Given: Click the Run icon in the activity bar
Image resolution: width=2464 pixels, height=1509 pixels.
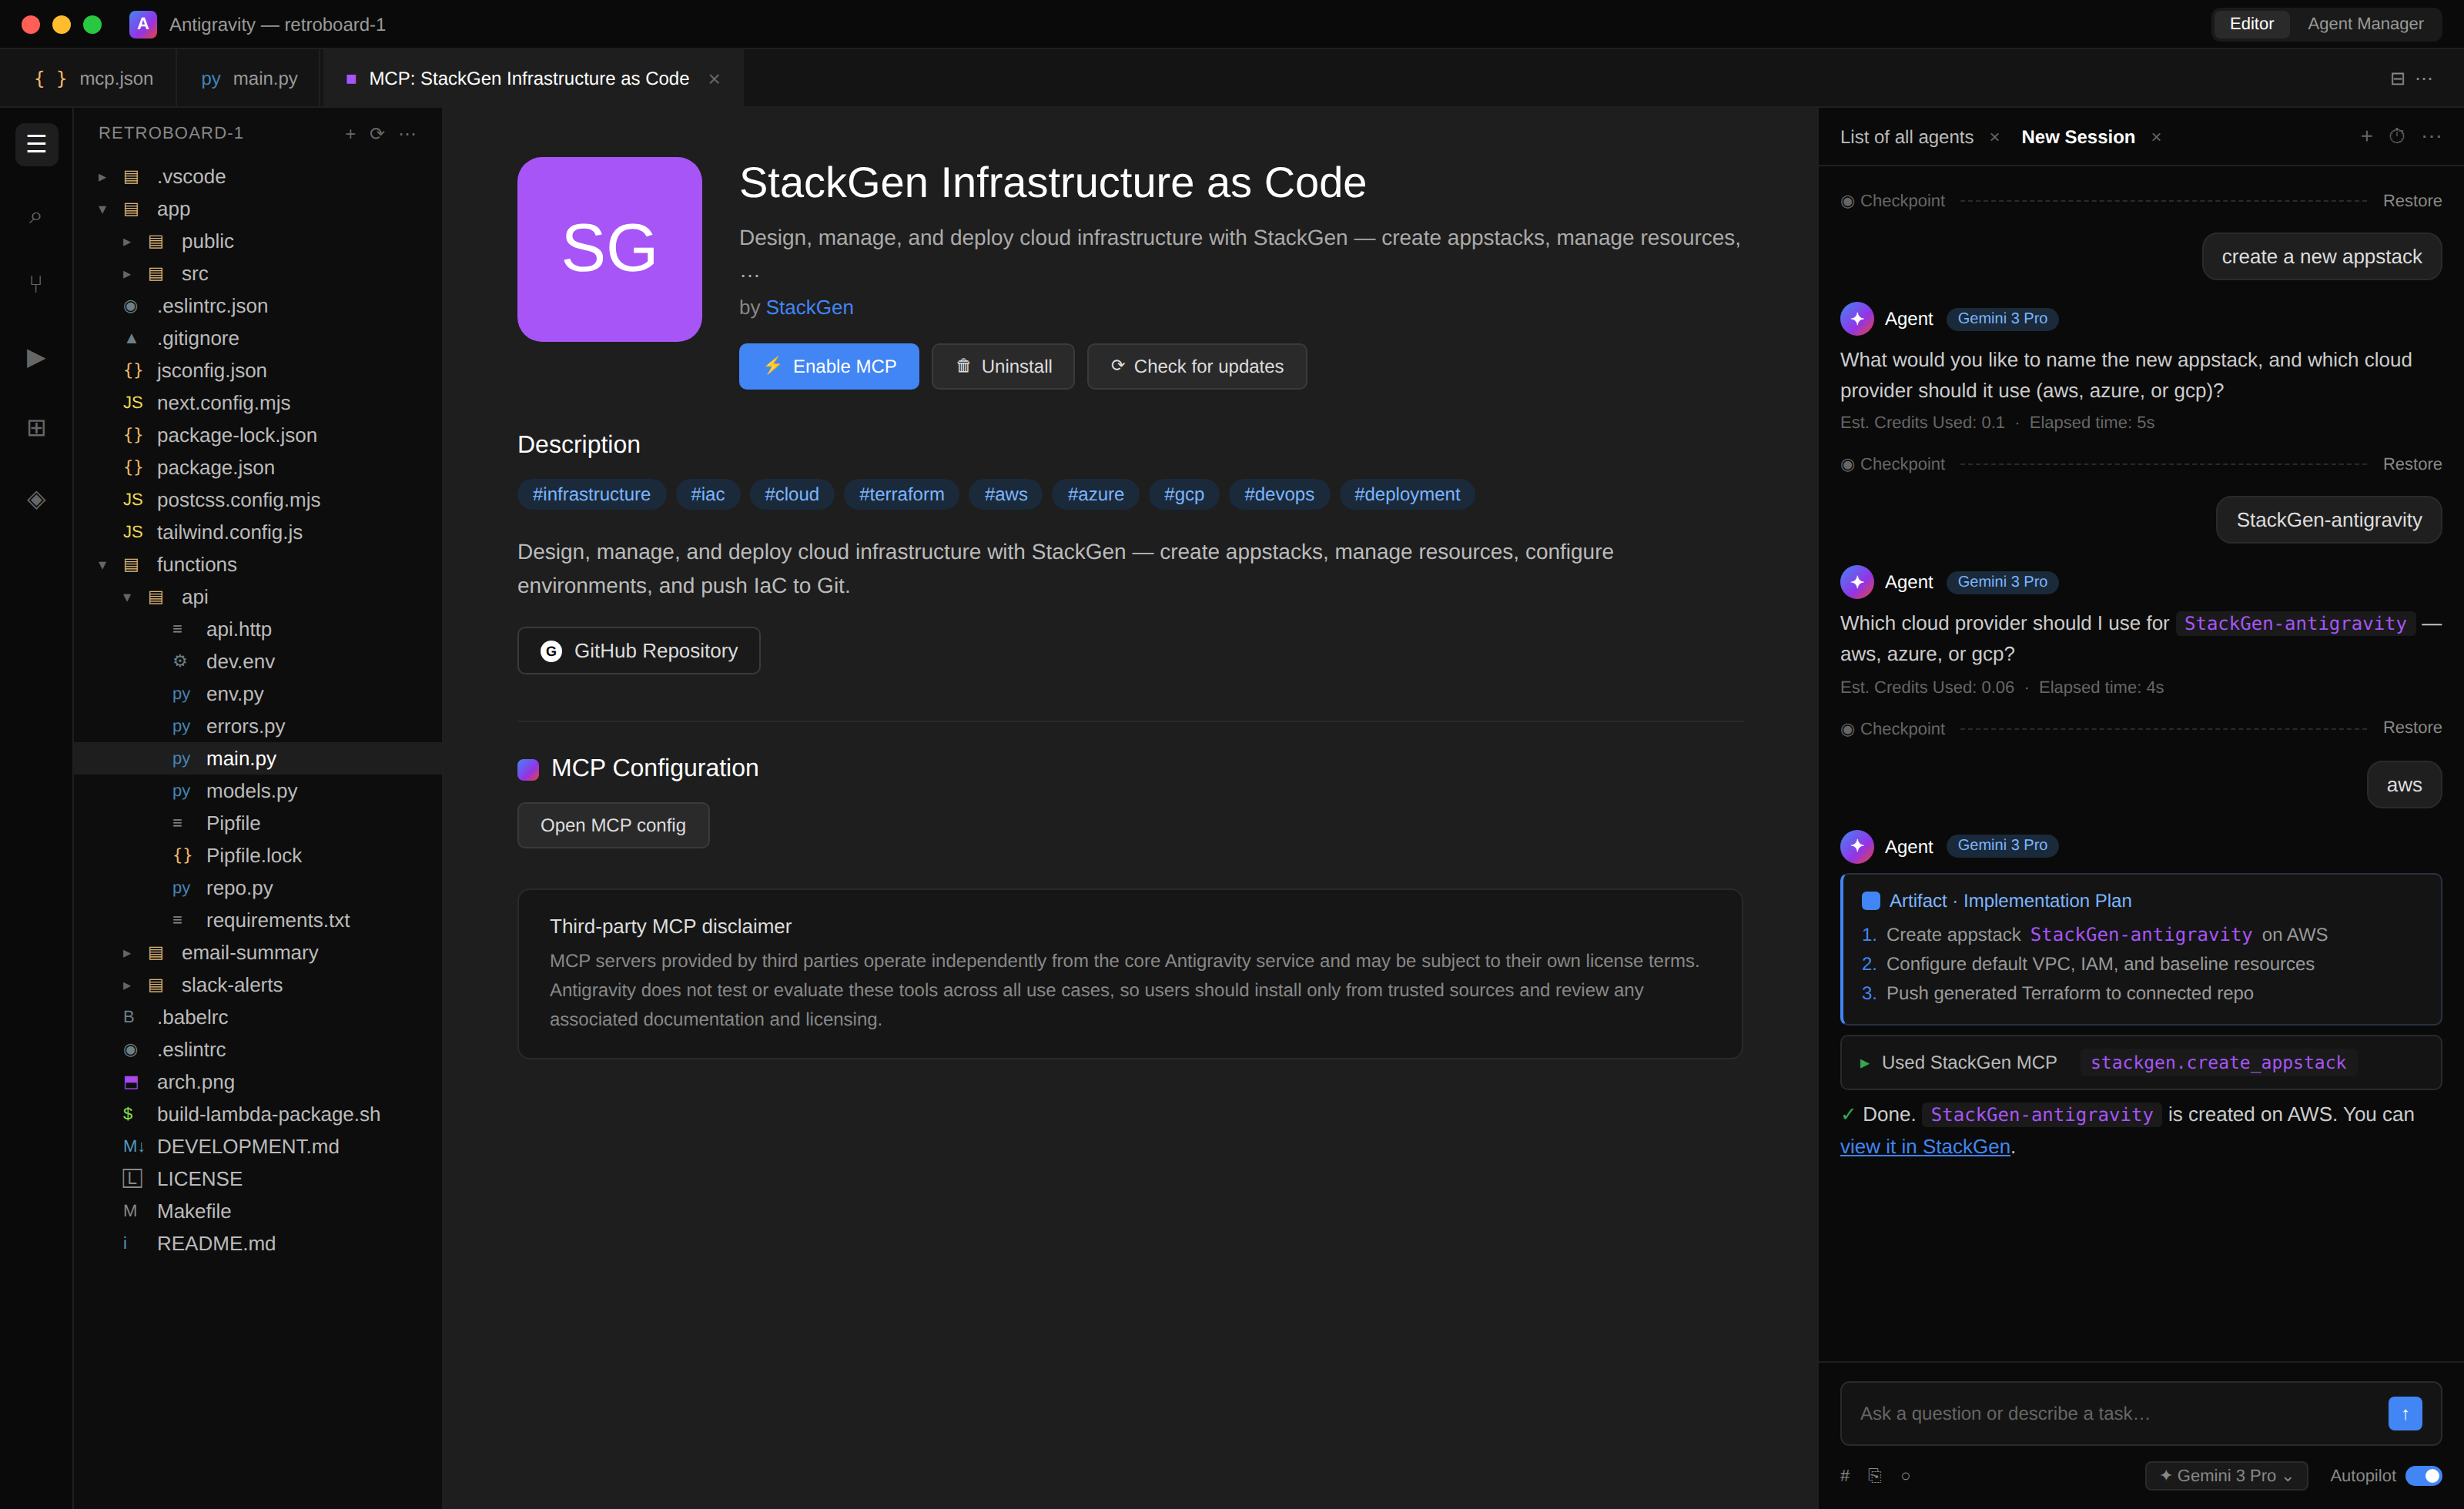Looking at the screenshot, I should 36,357.
